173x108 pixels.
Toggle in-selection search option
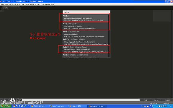coord(17,100)
